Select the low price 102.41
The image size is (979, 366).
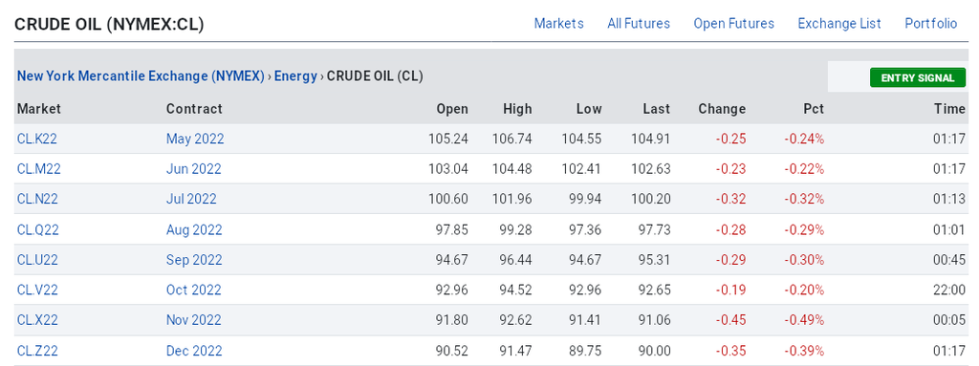(582, 169)
